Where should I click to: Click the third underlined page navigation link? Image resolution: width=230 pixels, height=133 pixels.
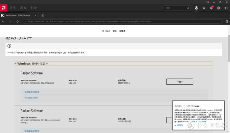[x=122, y=31]
